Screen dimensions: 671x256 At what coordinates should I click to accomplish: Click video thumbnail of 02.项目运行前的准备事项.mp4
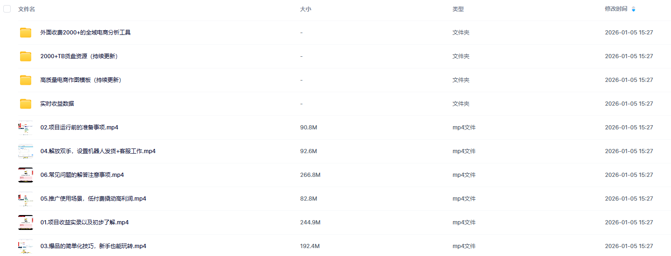coord(26,128)
